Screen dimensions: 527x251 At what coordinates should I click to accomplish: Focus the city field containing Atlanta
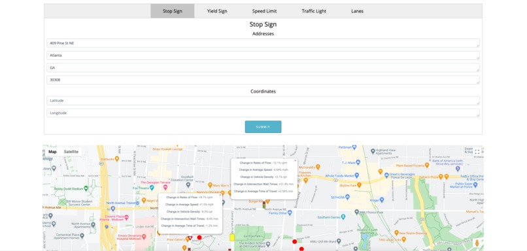coord(263,55)
